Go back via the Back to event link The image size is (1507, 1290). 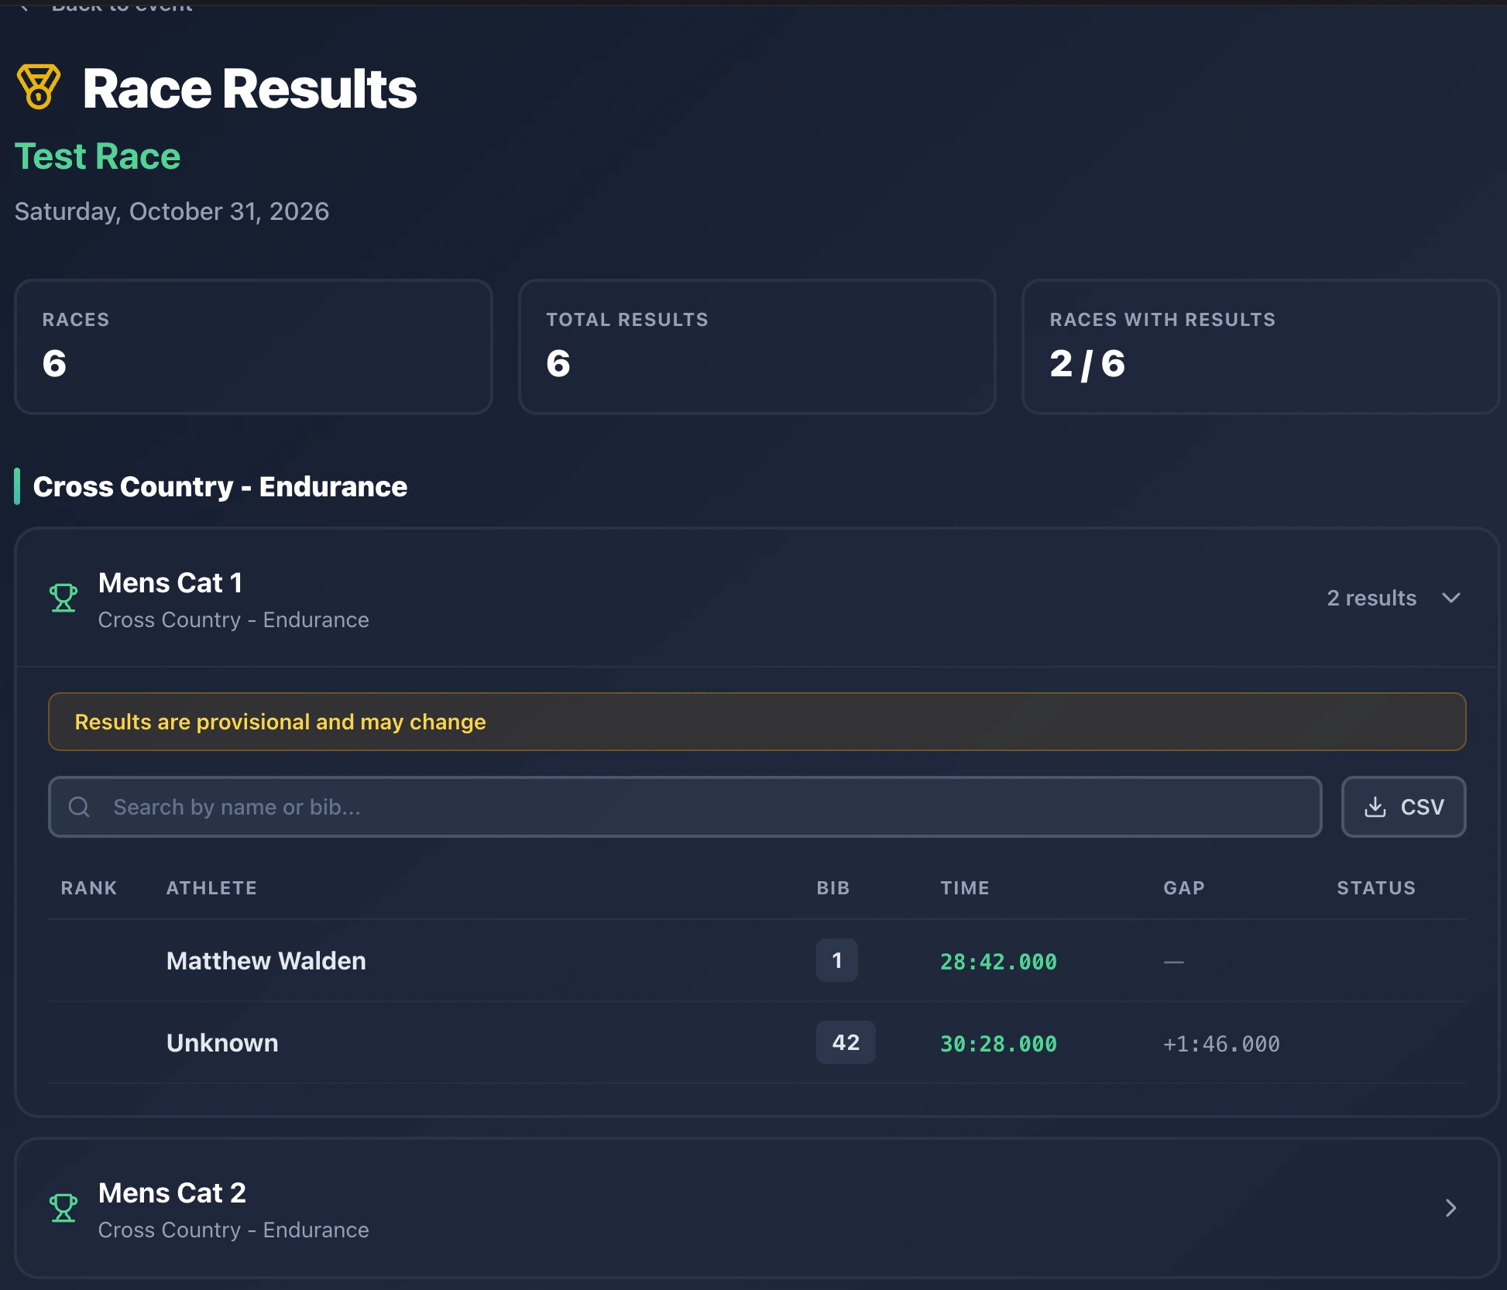pos(107,5)
